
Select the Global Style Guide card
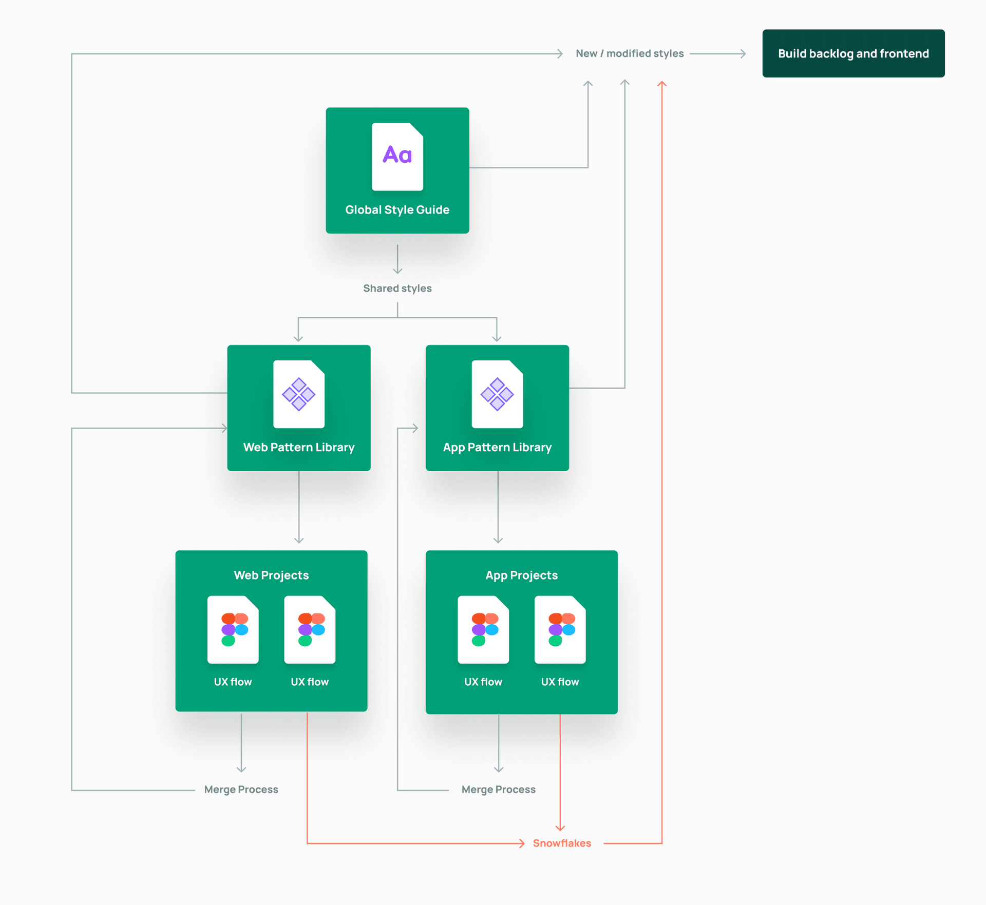tap(397, 170)
